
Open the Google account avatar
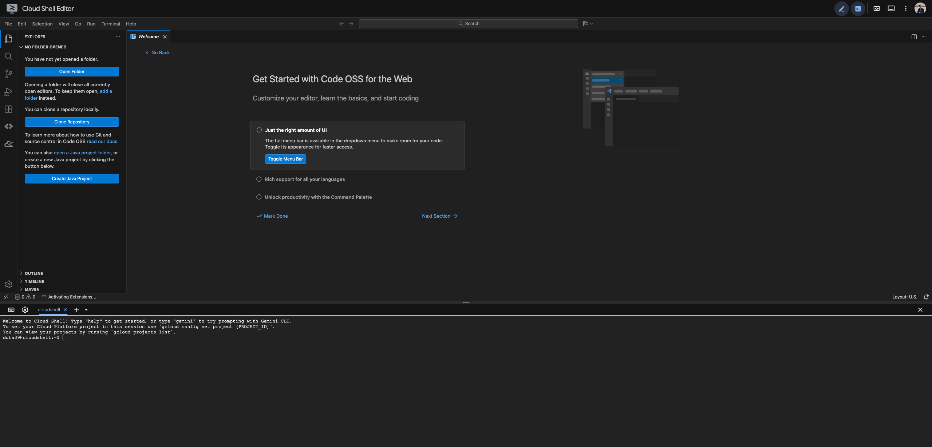920,8
